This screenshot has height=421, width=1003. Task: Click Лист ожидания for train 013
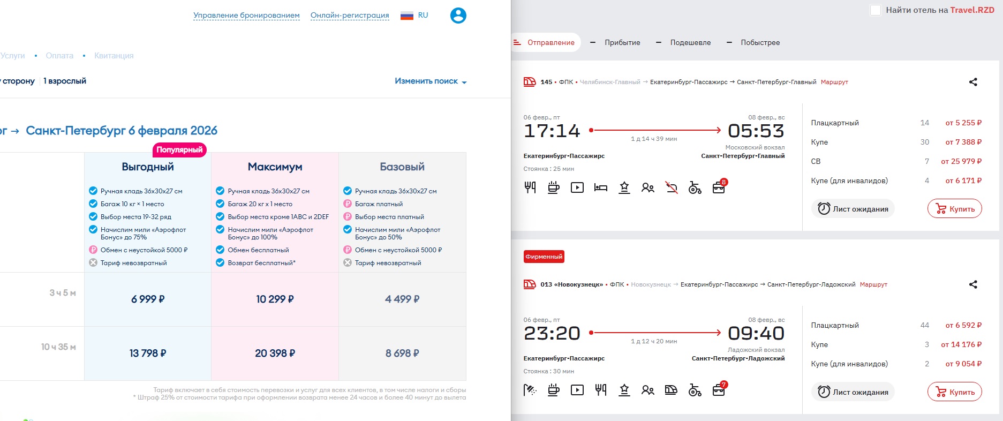click(x=853, y=392)
